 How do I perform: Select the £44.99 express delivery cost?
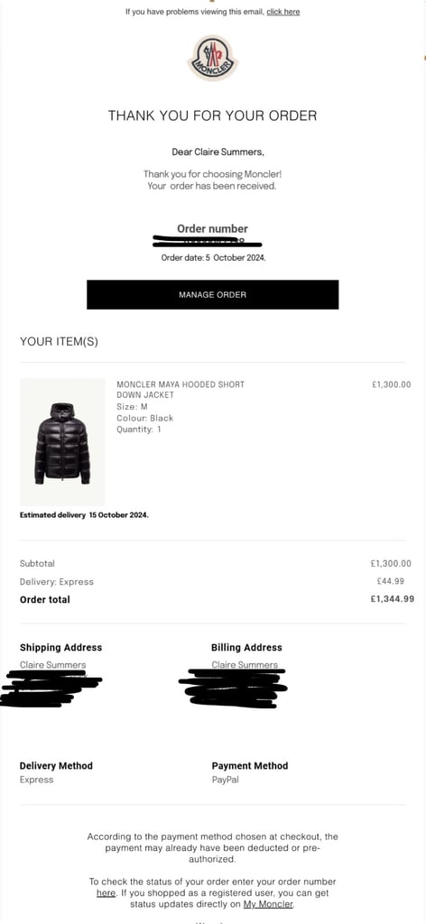(391, 581)
